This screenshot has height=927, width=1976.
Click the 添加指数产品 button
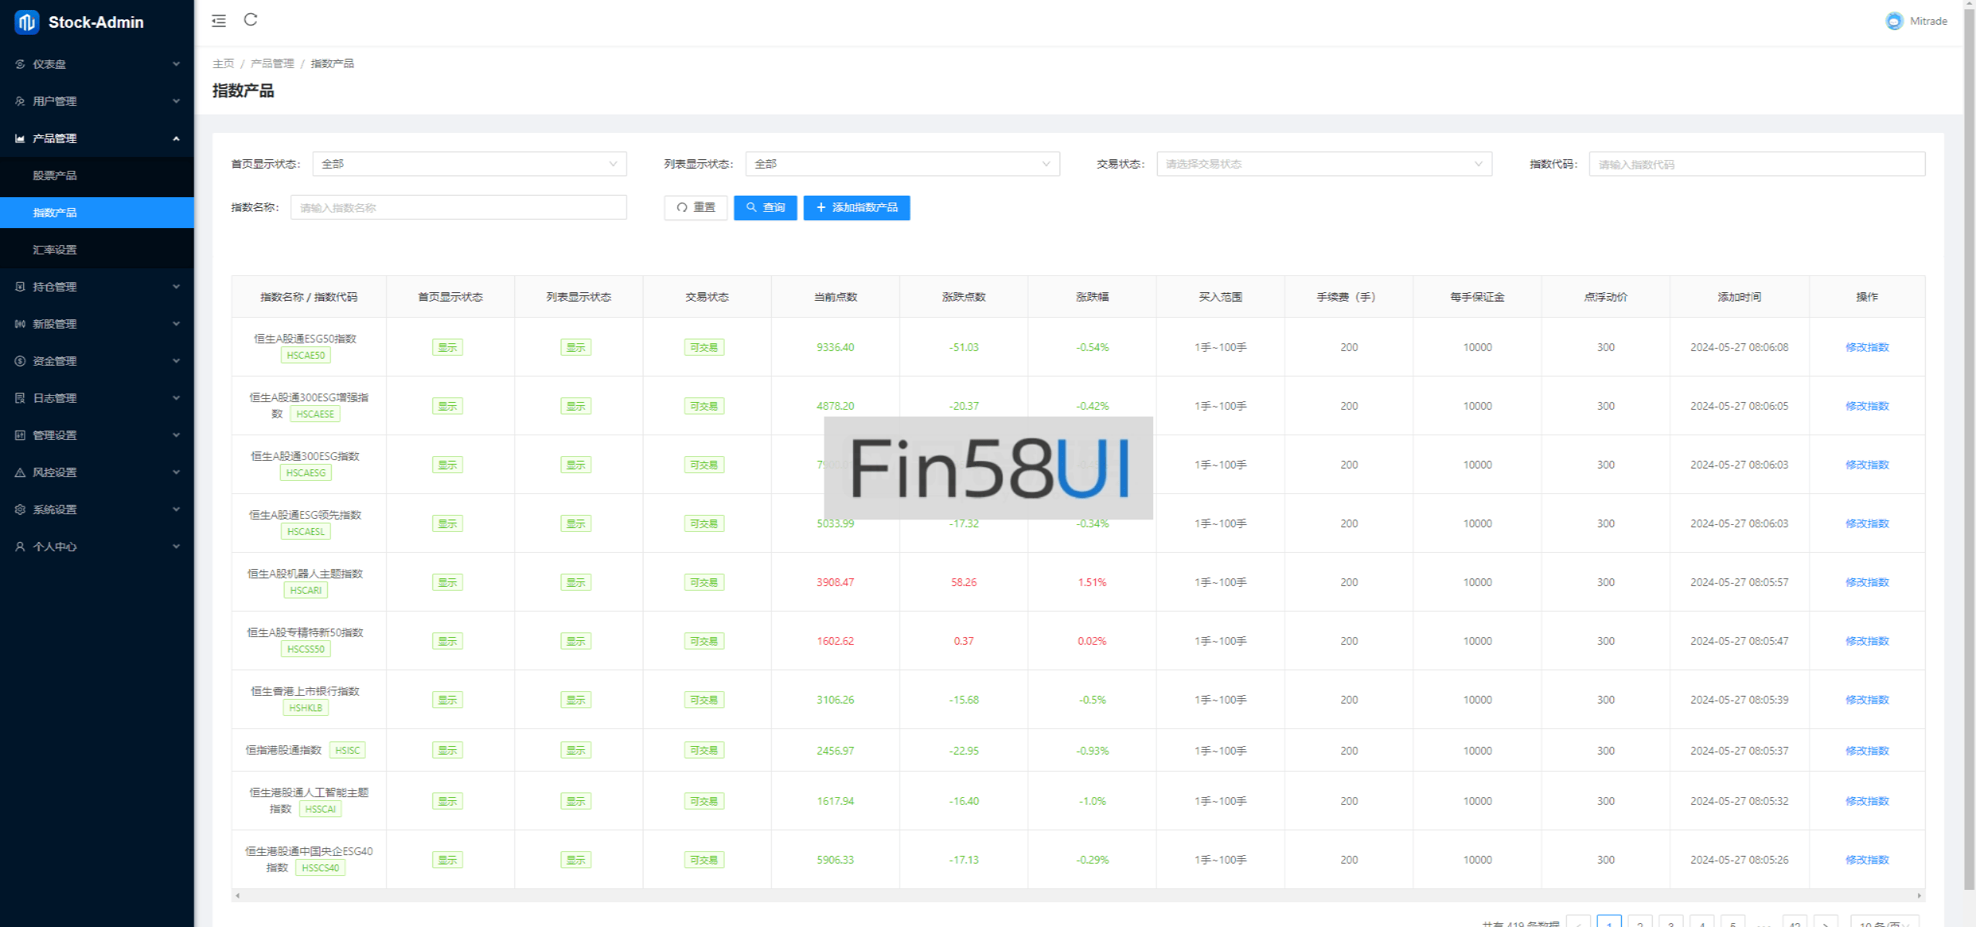click(856, 208)
